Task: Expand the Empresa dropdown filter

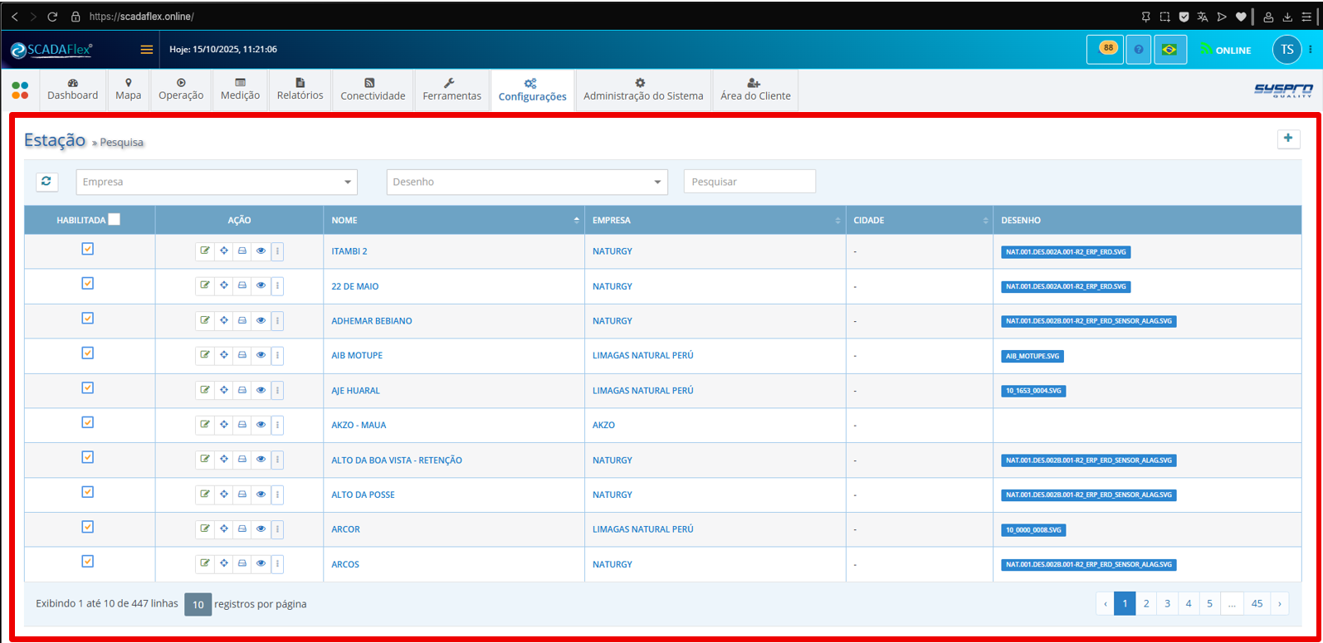Action: 217,182
